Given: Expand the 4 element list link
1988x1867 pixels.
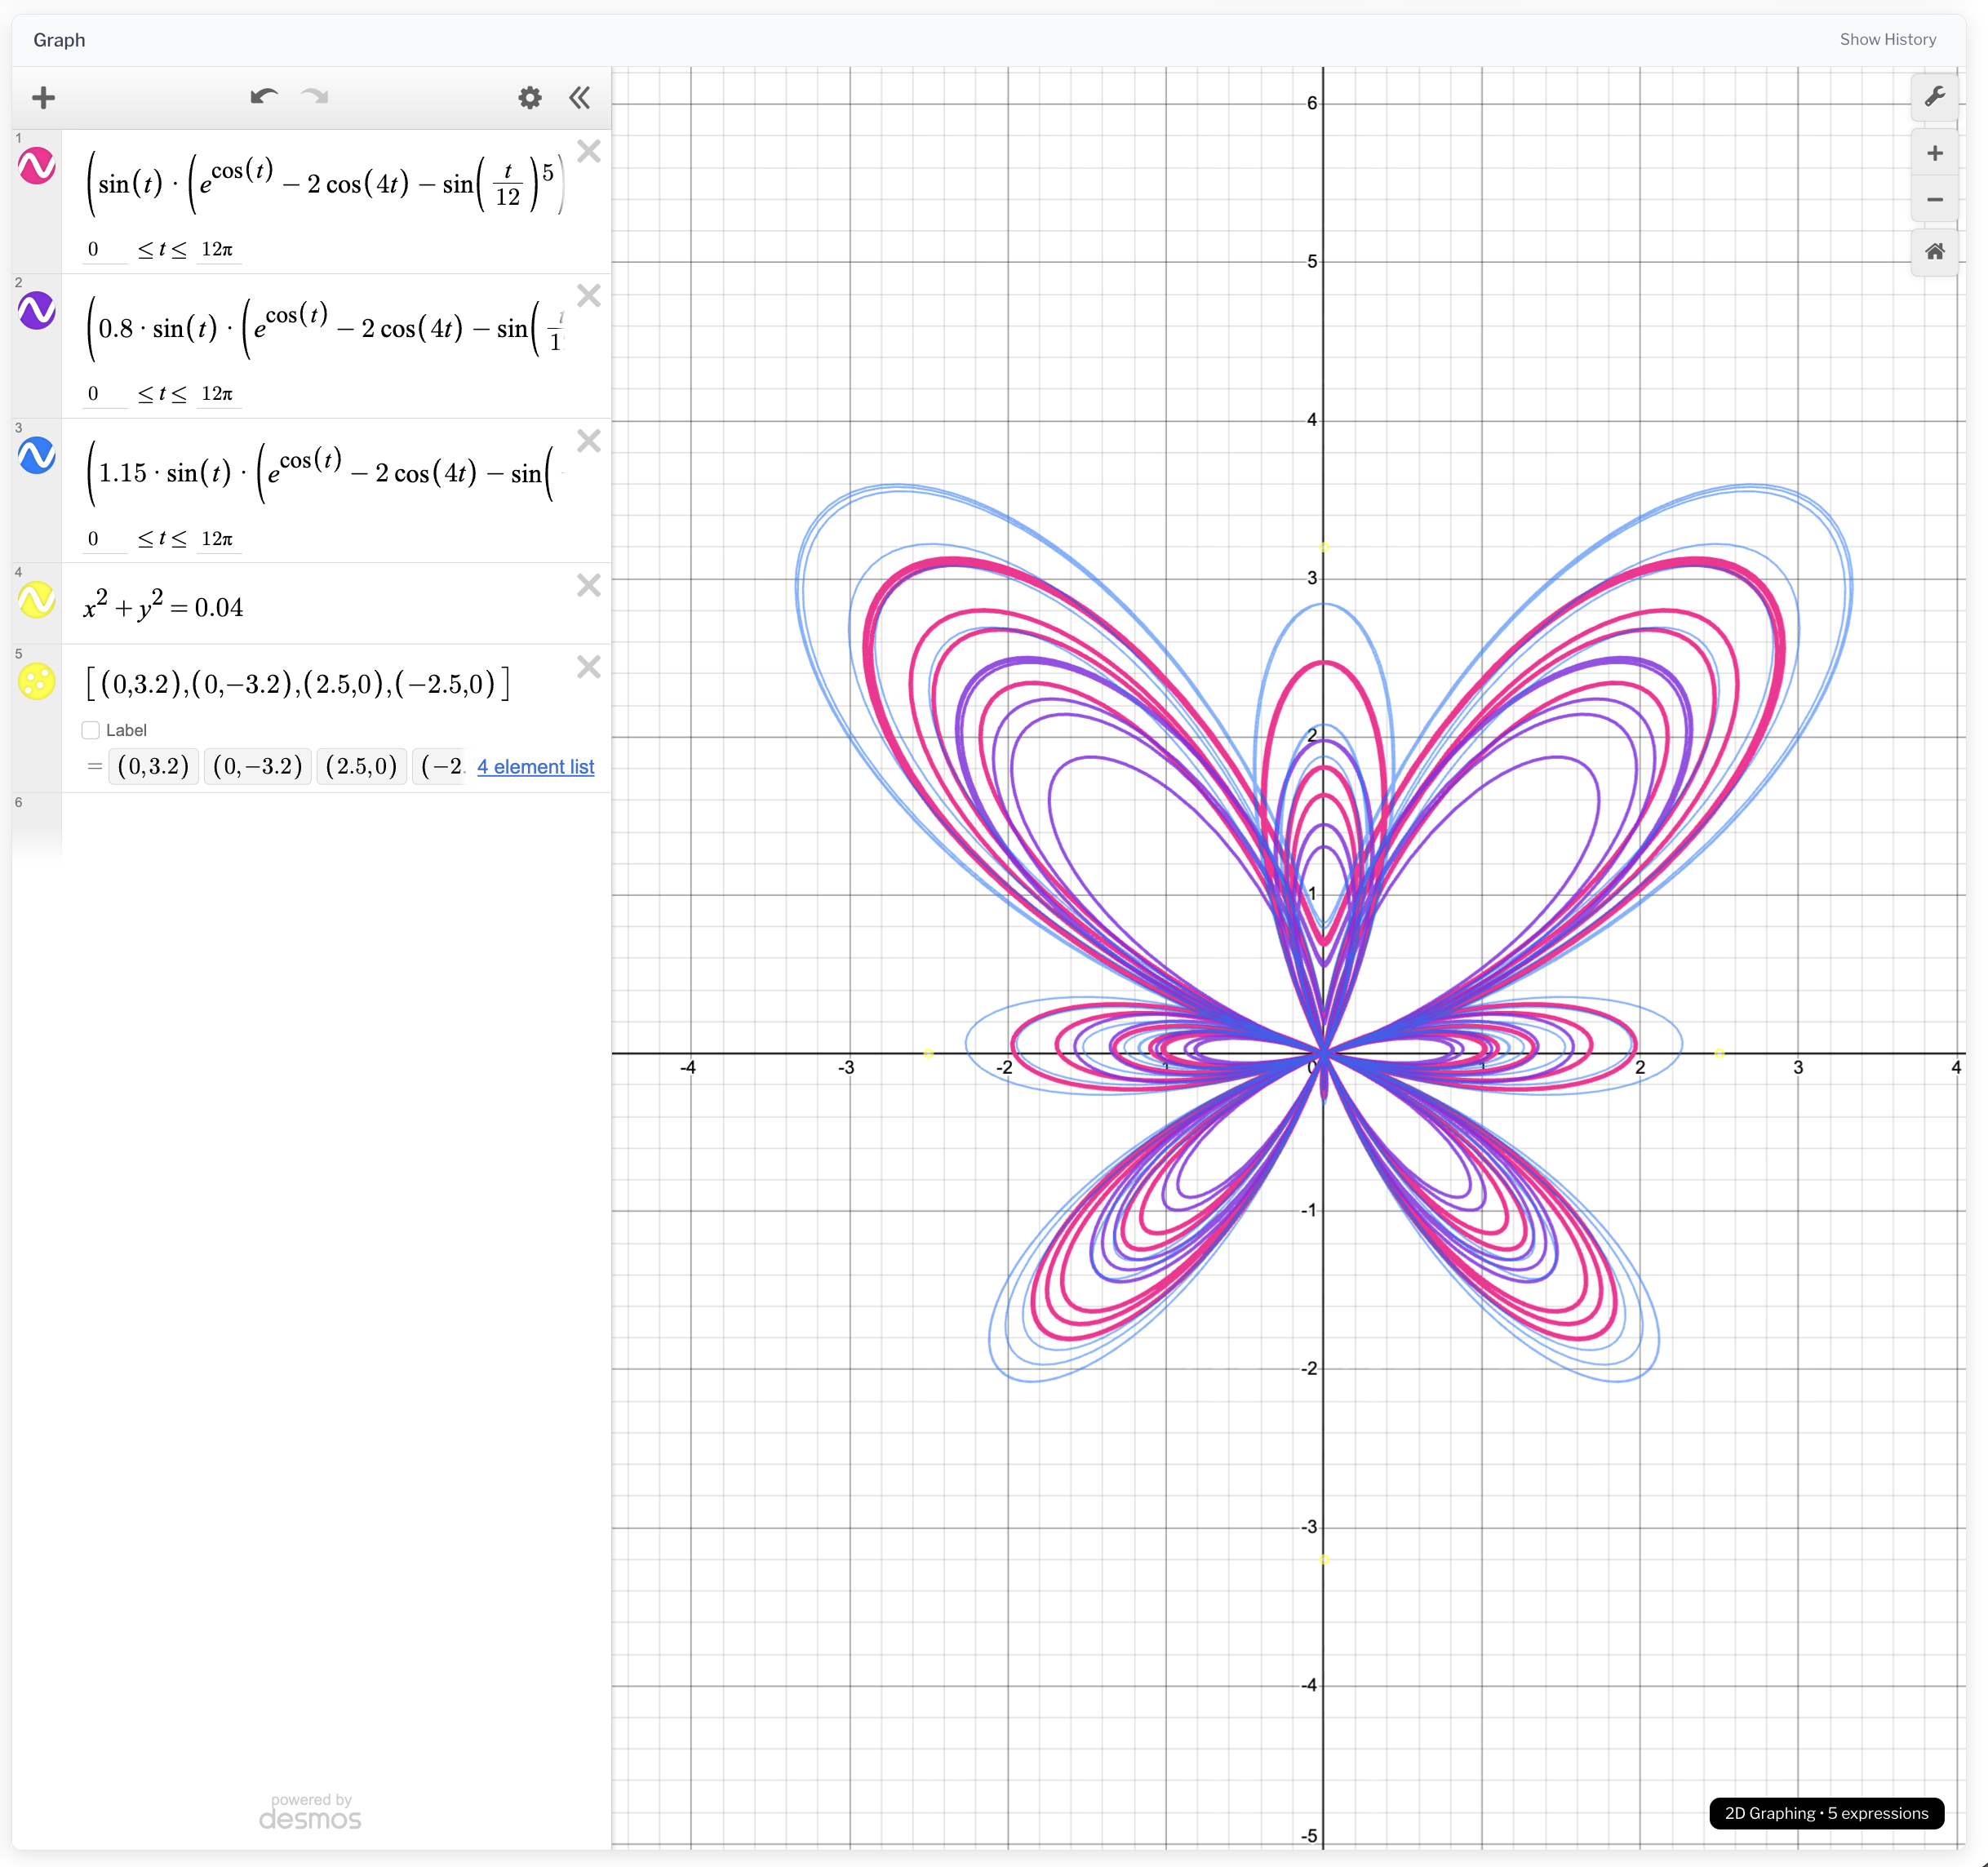Looking at the screenshot, I should pos(535,767).
